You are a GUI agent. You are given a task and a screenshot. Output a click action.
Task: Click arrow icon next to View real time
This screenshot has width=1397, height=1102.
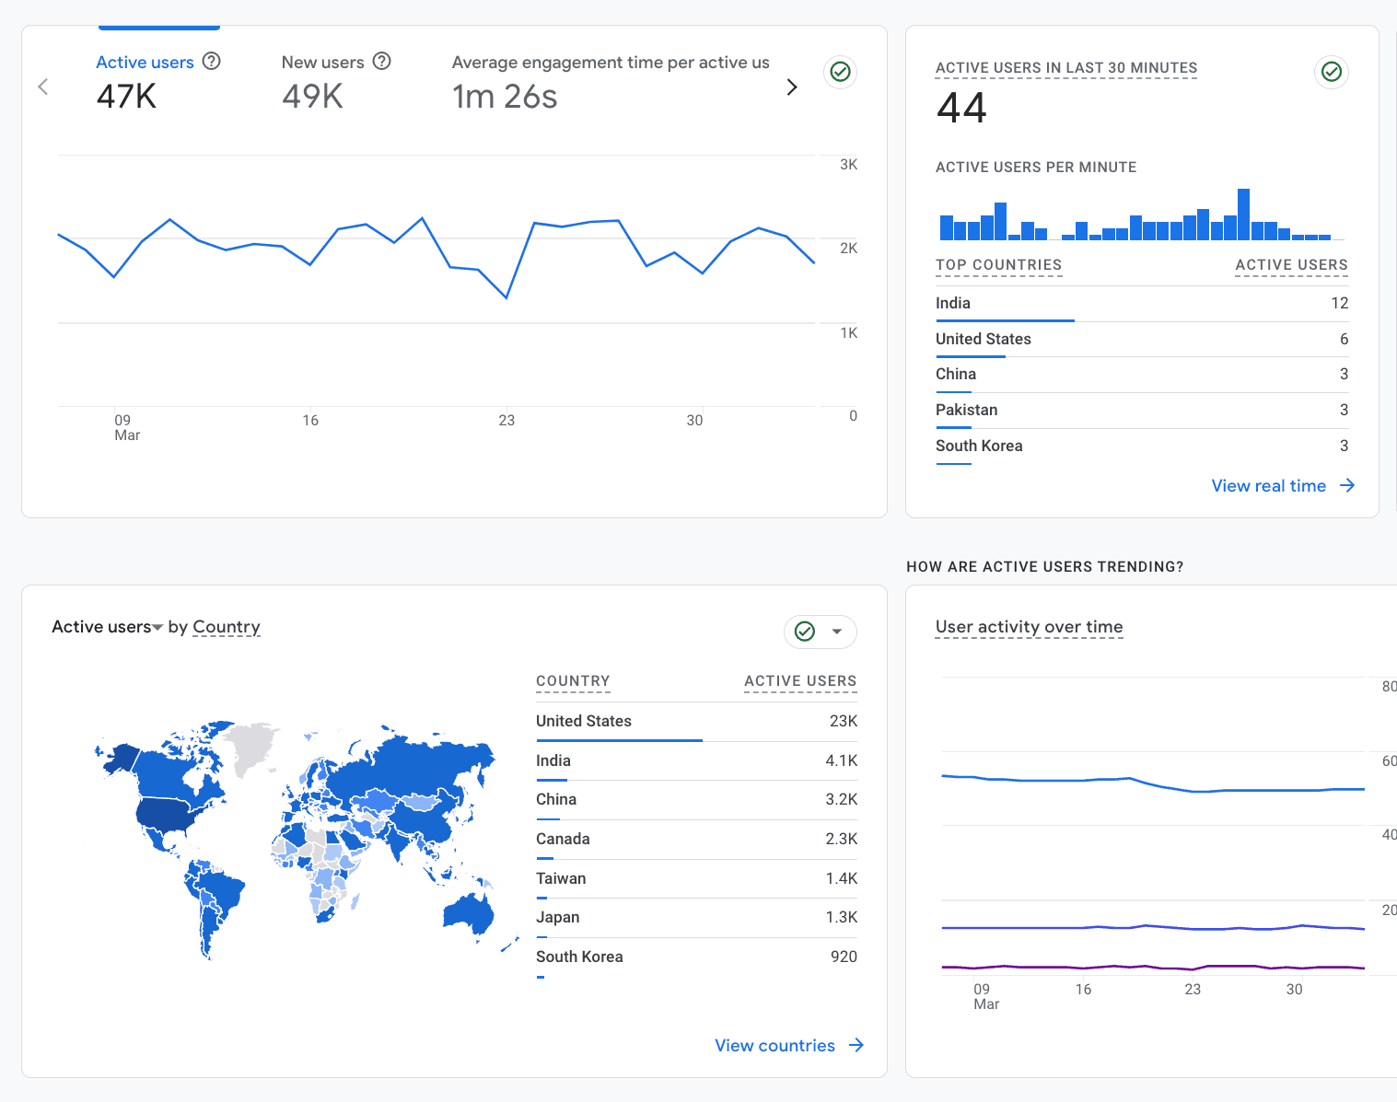click(x=1347, y=485)
